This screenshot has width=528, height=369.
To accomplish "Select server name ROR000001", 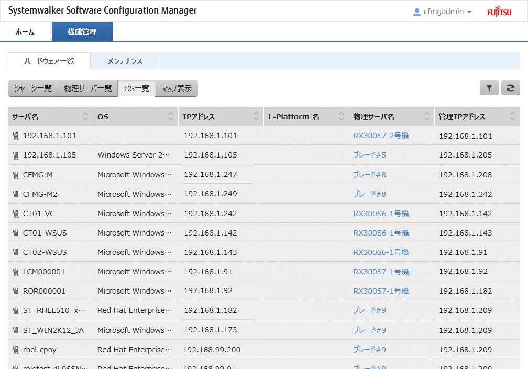I will [x=44, y=291].
